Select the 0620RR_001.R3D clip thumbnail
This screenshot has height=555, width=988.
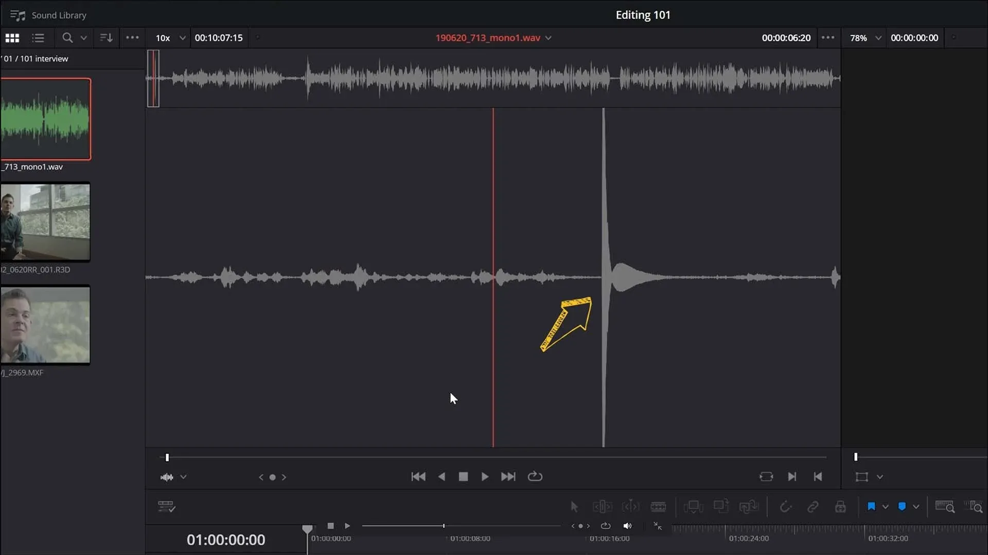coord(45,222)
